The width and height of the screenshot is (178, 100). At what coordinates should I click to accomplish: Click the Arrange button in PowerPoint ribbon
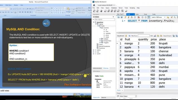[x=68, y=10]
